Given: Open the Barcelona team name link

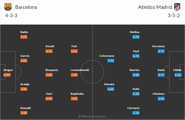Looking at the screenshot, I should 26,7.
